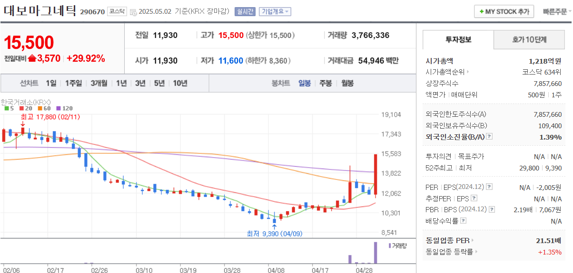This screenshot has width=573, height=273.
Task: Click the 1.39% foreign ownership ratio
Action: (551, 137)
